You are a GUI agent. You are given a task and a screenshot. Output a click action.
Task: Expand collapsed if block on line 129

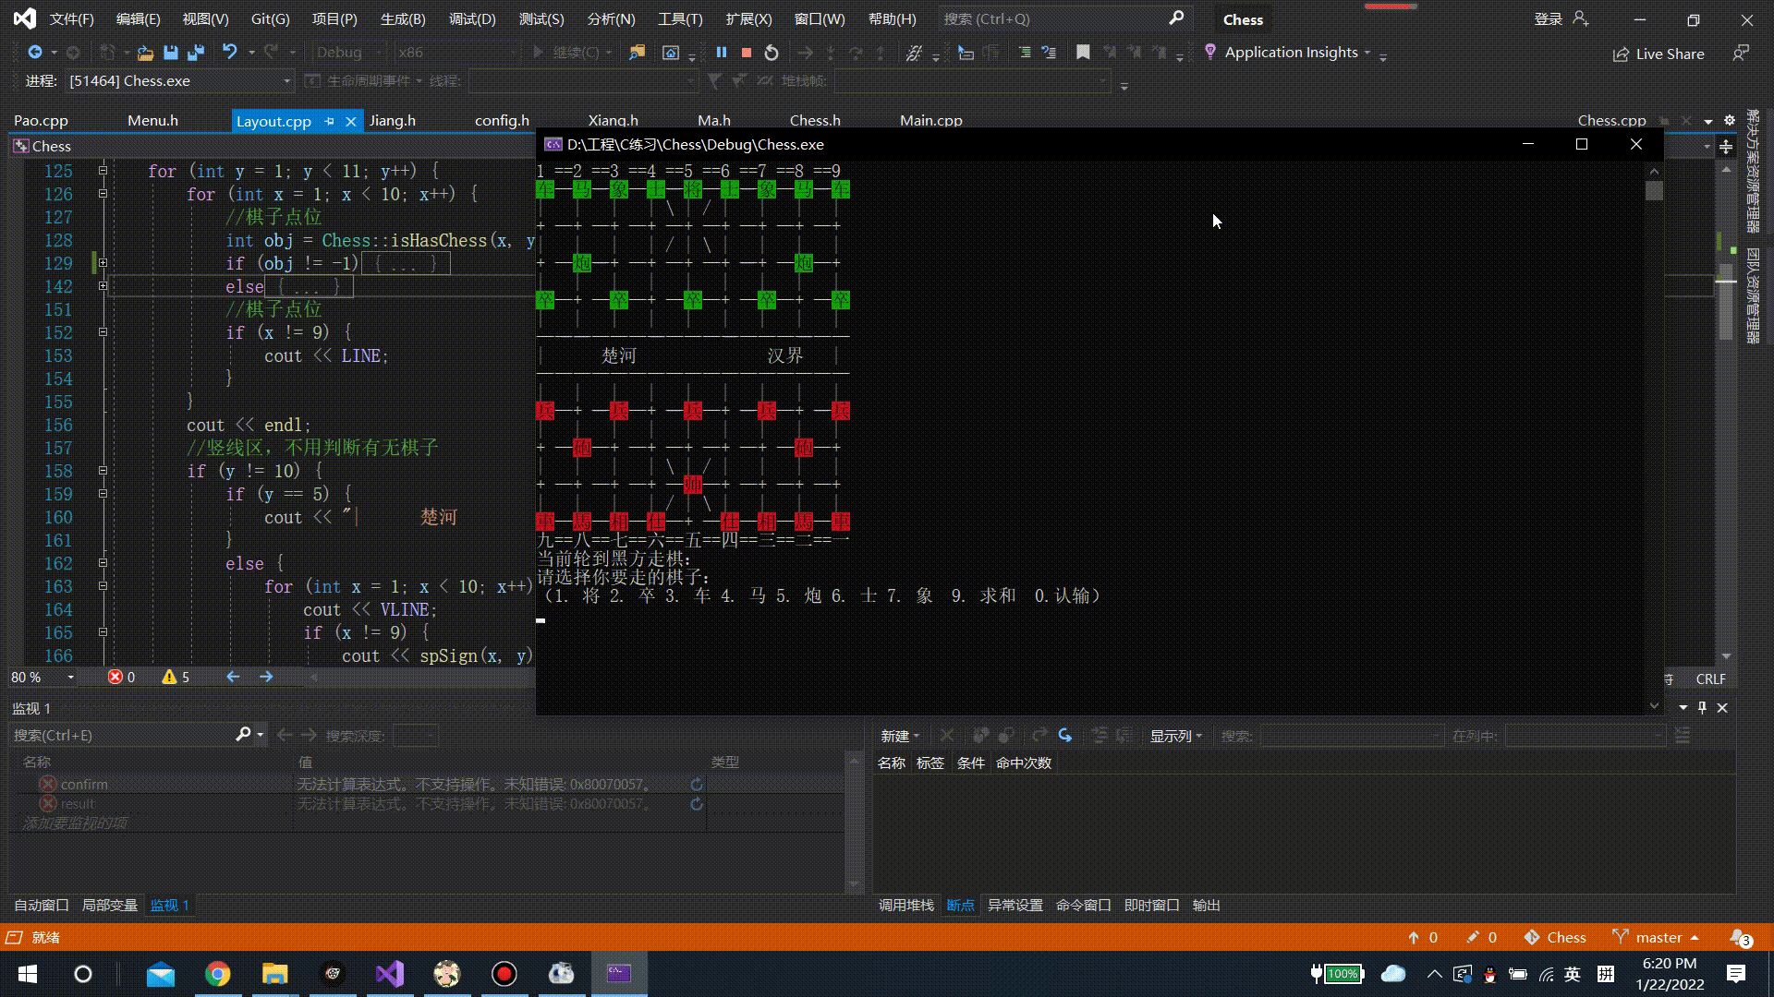103,263
